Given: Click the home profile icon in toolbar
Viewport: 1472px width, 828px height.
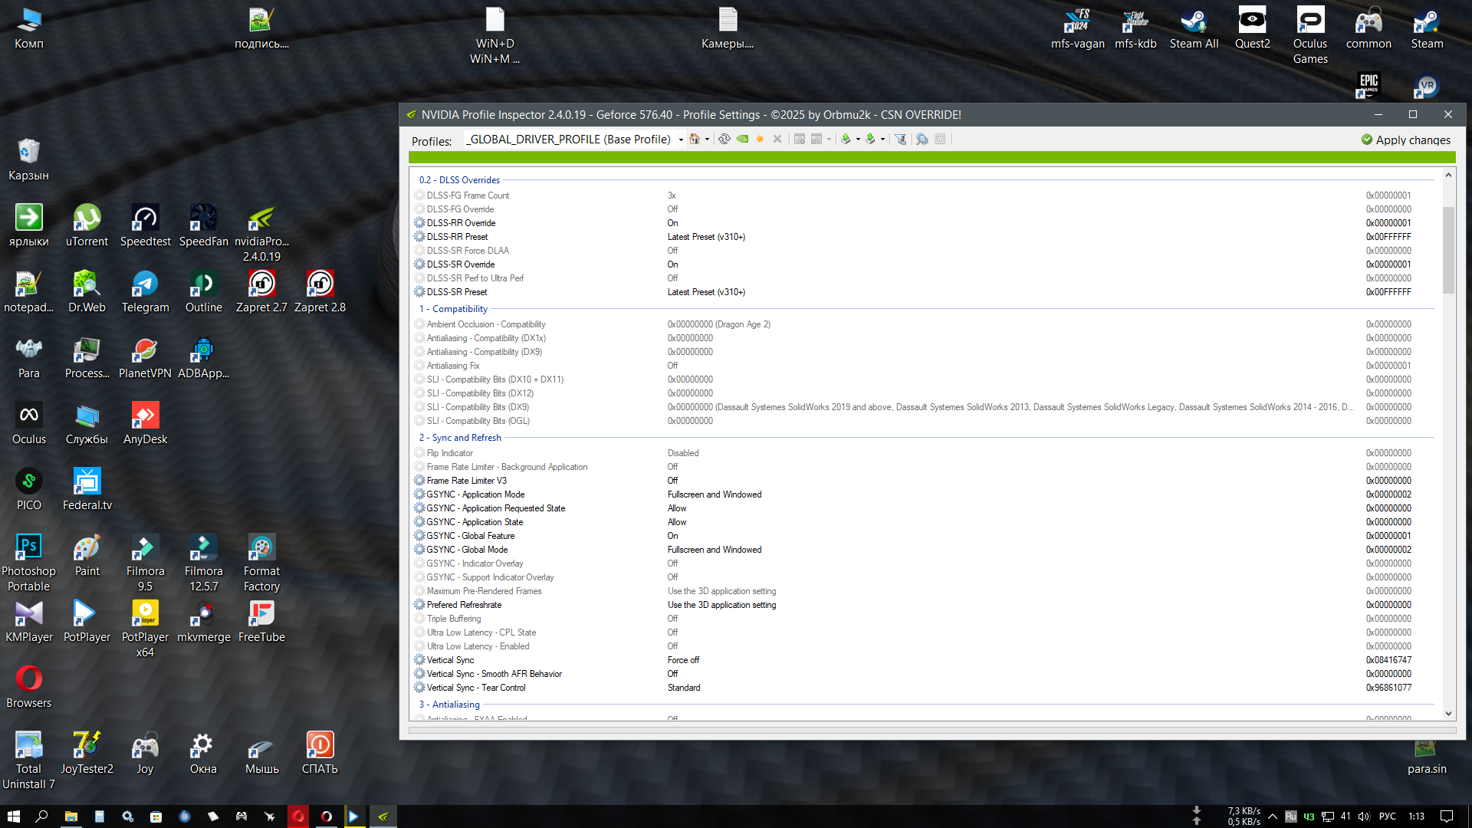Looking at the screenshot, I should click(694, 139).
